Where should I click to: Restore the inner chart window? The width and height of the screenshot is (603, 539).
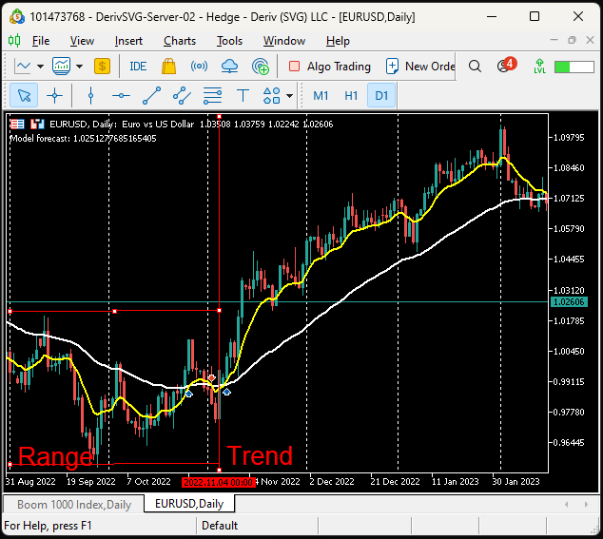point(572,40)
